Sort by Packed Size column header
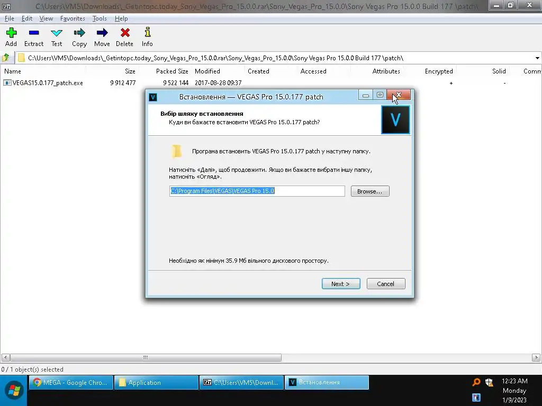The image size is (542, 406). click(x=172, y=71)
